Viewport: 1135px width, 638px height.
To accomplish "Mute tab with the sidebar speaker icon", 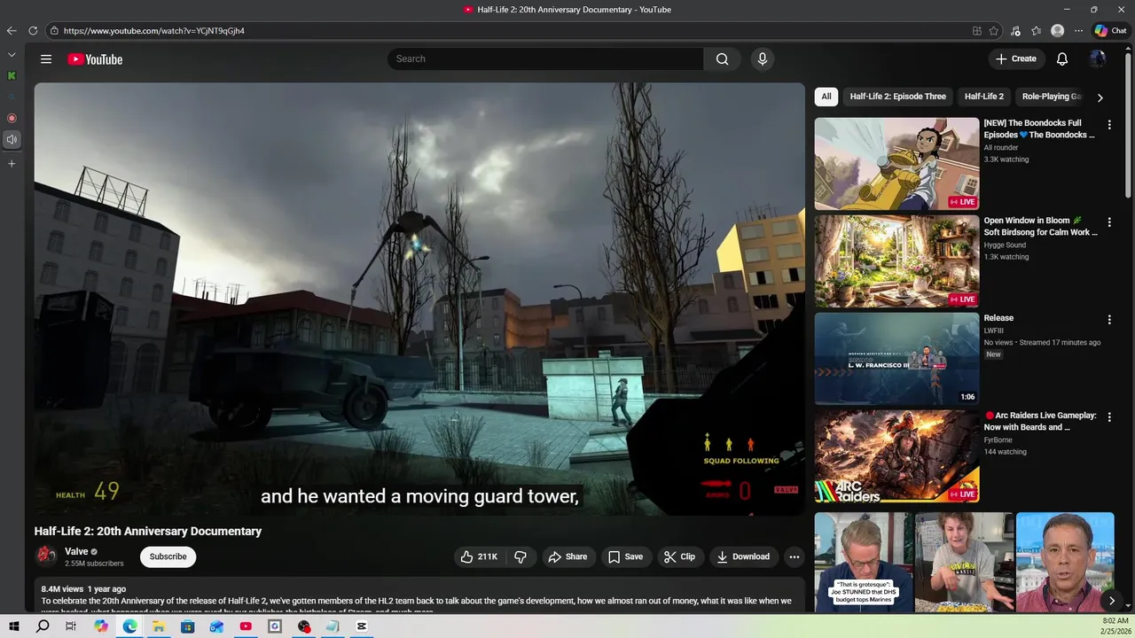I will coord(12,139).
